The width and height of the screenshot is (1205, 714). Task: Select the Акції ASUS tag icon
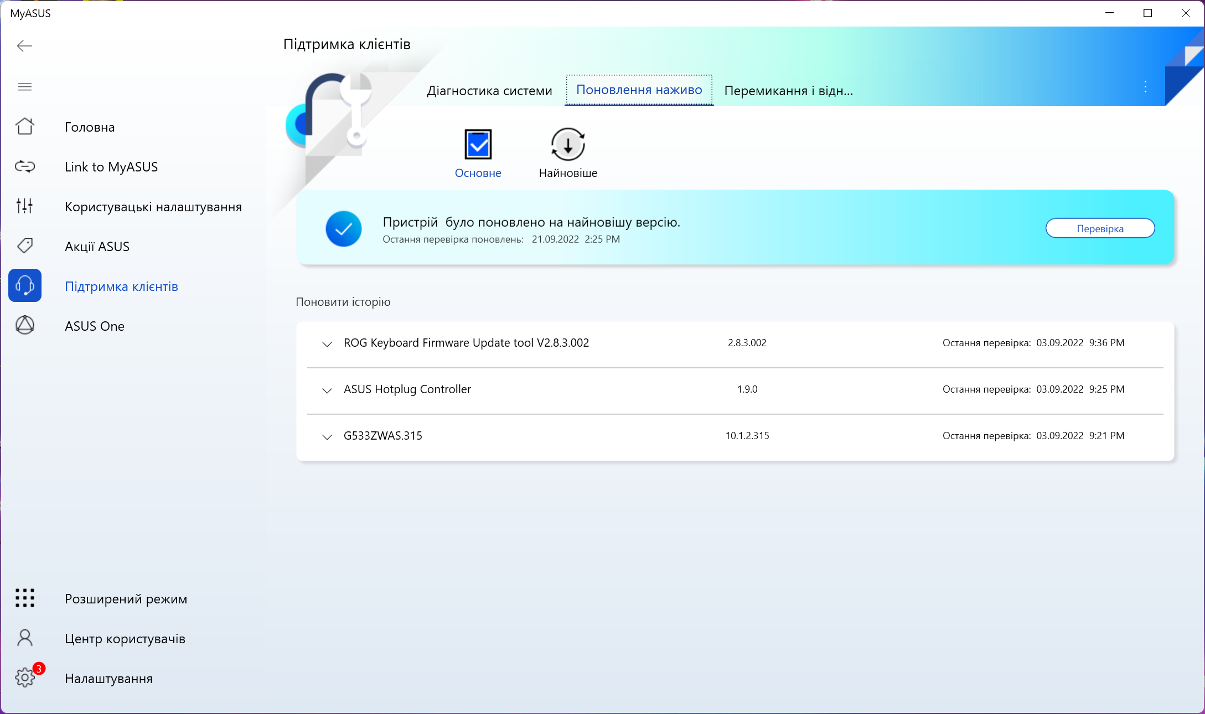pos(25,246)
